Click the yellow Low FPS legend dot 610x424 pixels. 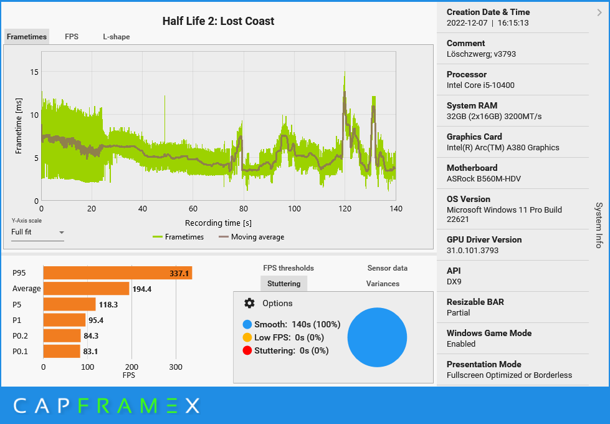click(x=247, y=337)
